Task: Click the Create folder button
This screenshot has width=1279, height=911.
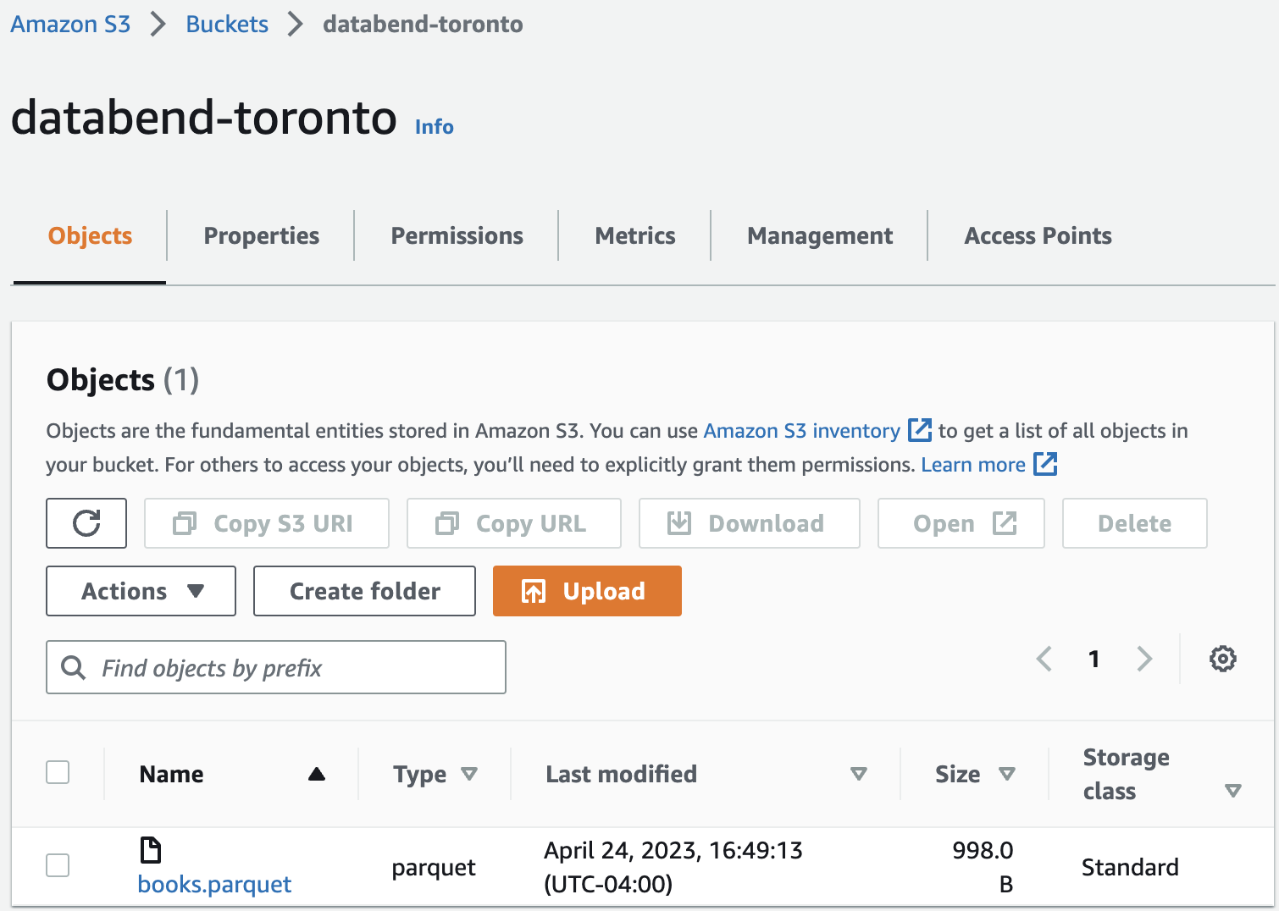Action: [364, 591]
